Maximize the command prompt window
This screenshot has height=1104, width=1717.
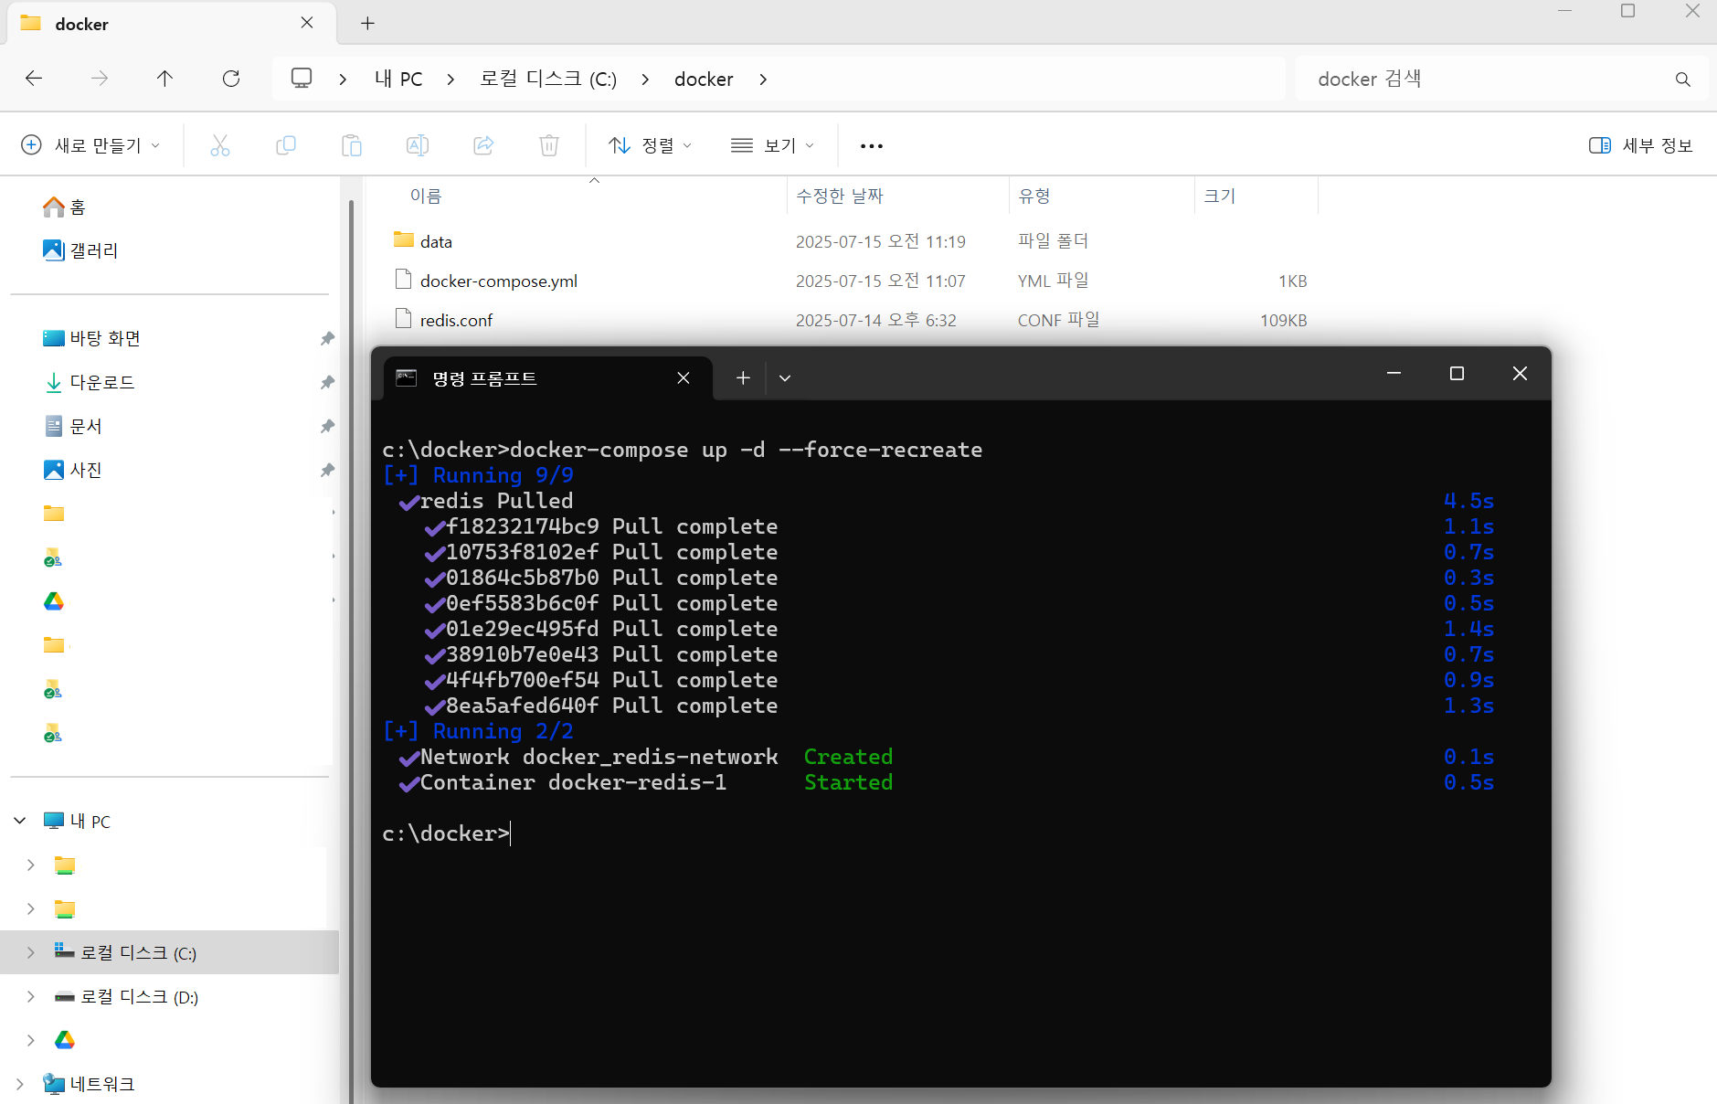(1457, 374)
